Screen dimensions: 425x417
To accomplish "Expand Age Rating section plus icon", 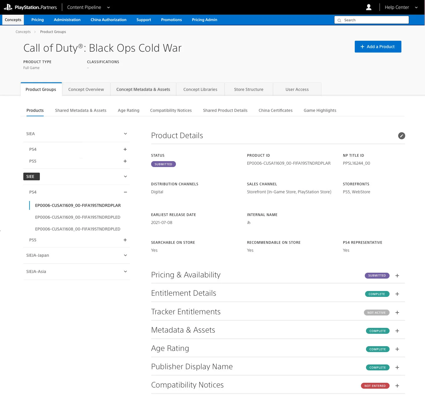I will [x=397, y=349].
